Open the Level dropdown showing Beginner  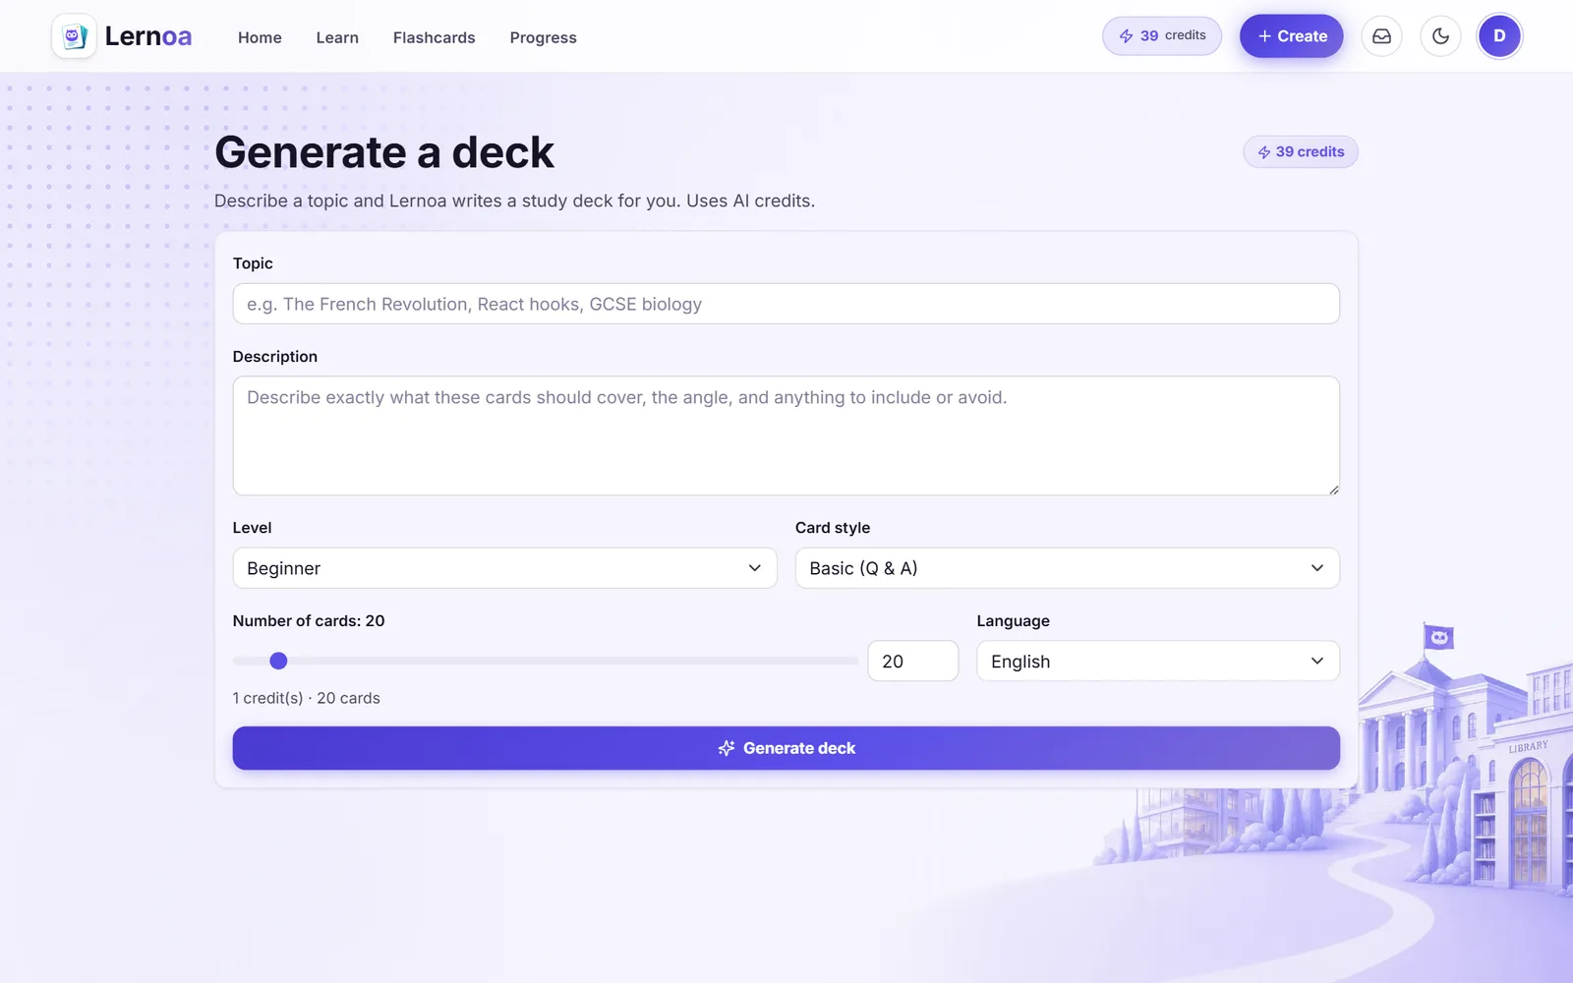point(504,568)
